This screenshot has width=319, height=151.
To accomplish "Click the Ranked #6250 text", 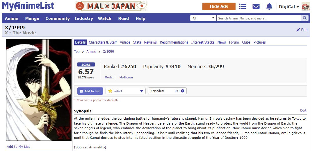I will point(120,66).
